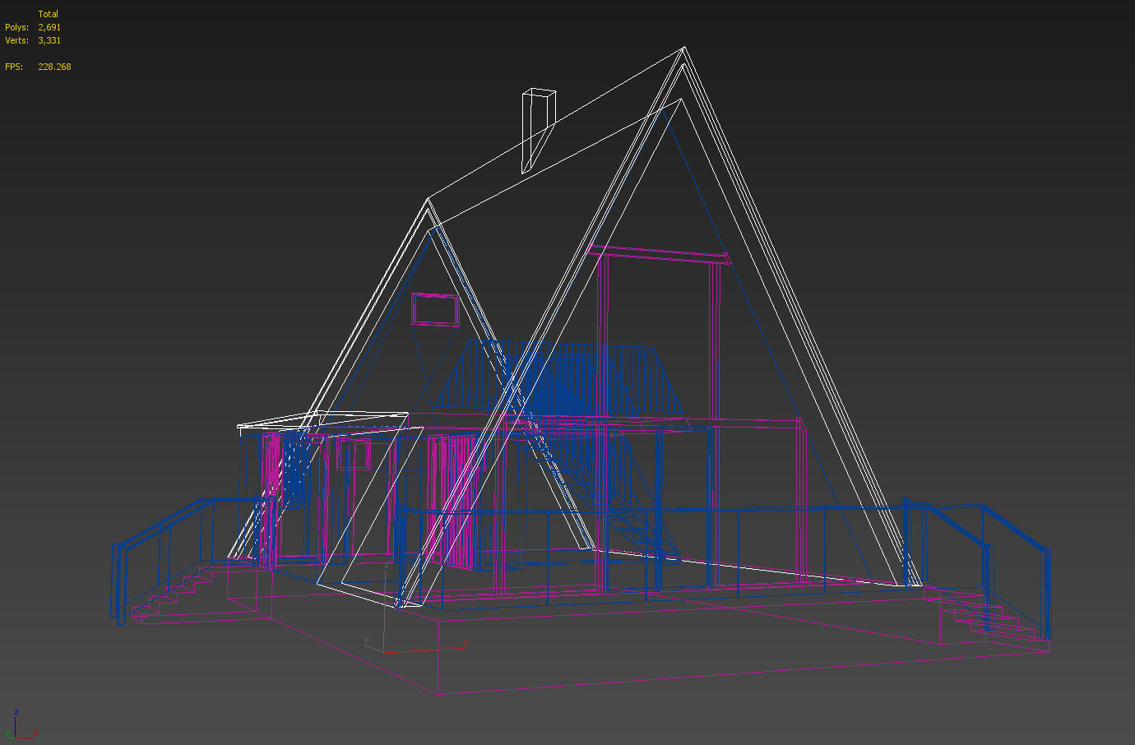
Task: Click the 'Total' statistics header
Action: [x=48, y=14]
